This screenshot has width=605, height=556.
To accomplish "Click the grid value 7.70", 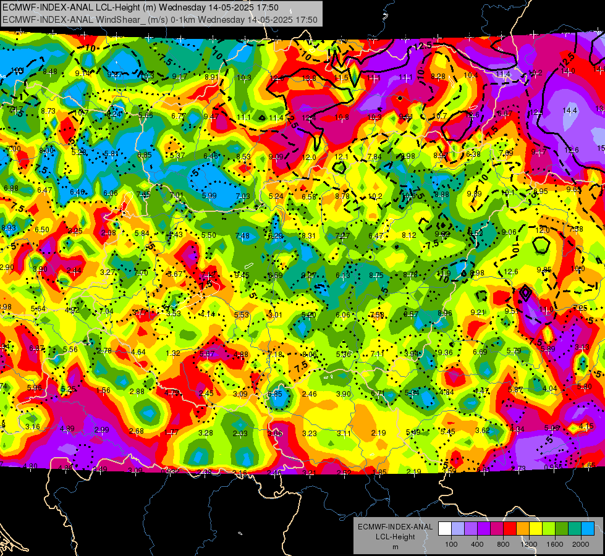I will [141, 273].
